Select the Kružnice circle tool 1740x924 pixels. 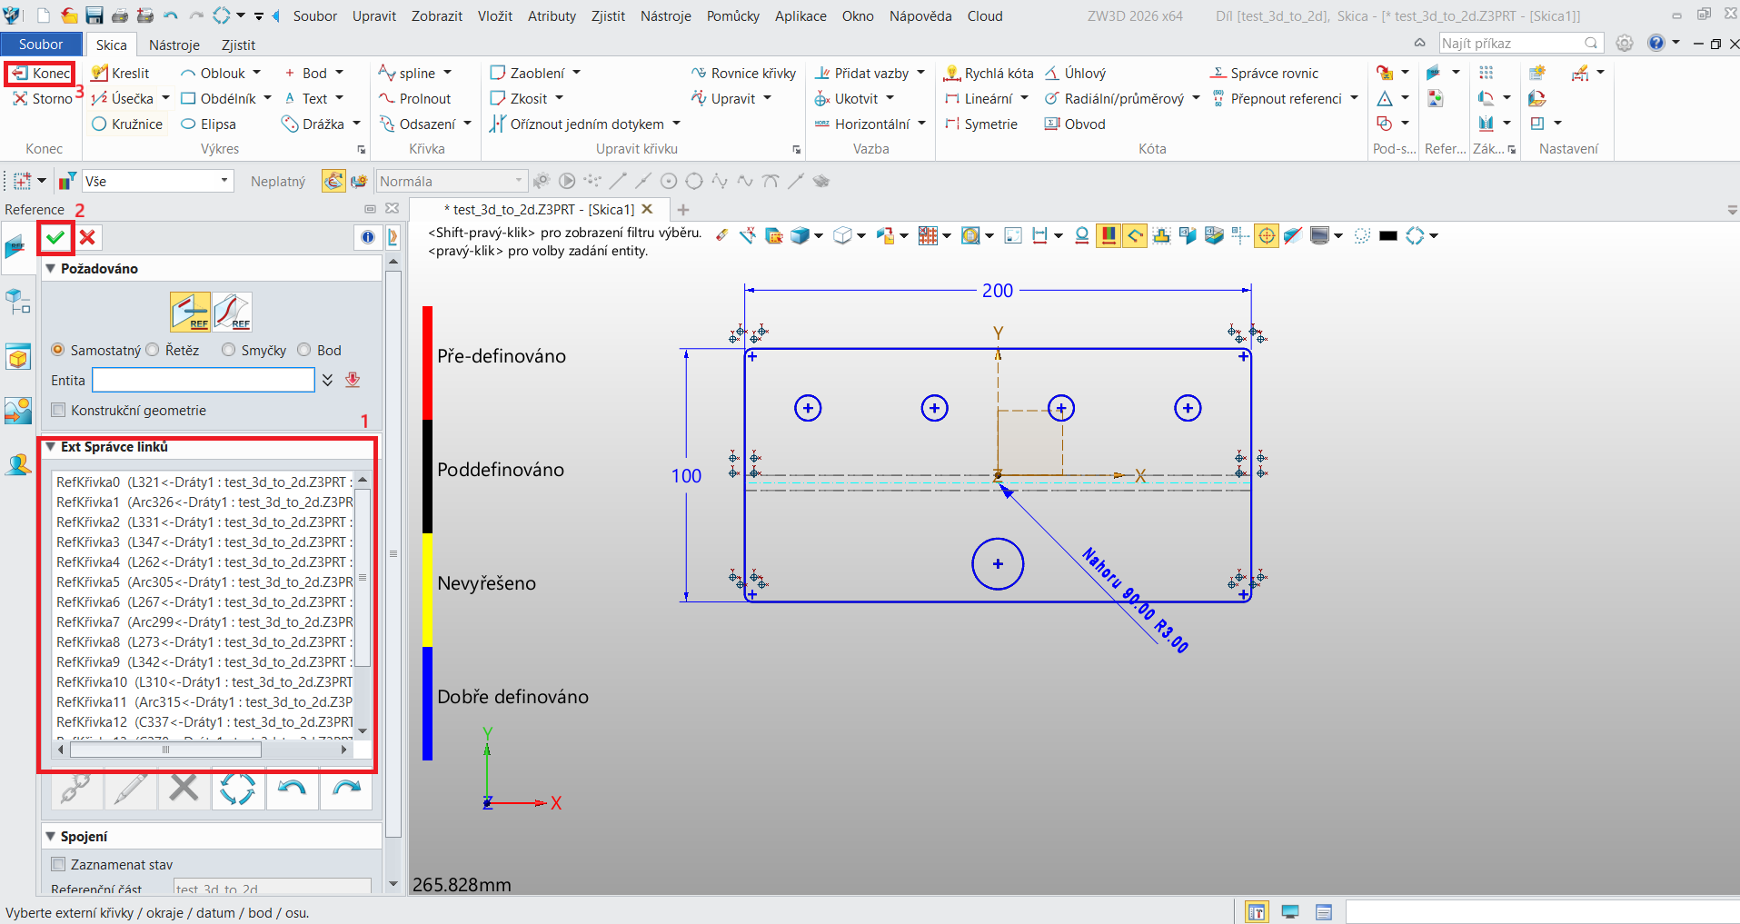127,124
